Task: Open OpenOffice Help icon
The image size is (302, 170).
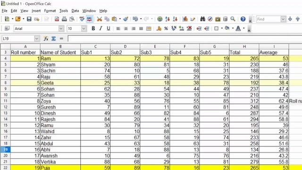Action: click(243, 19)
